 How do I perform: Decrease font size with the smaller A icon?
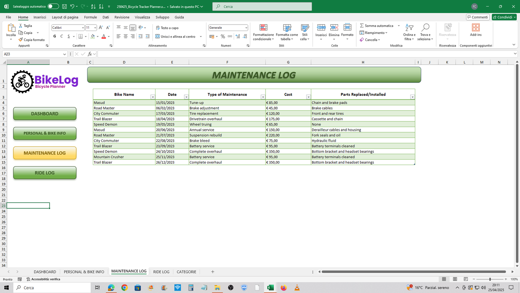click(x=108, y=28)
